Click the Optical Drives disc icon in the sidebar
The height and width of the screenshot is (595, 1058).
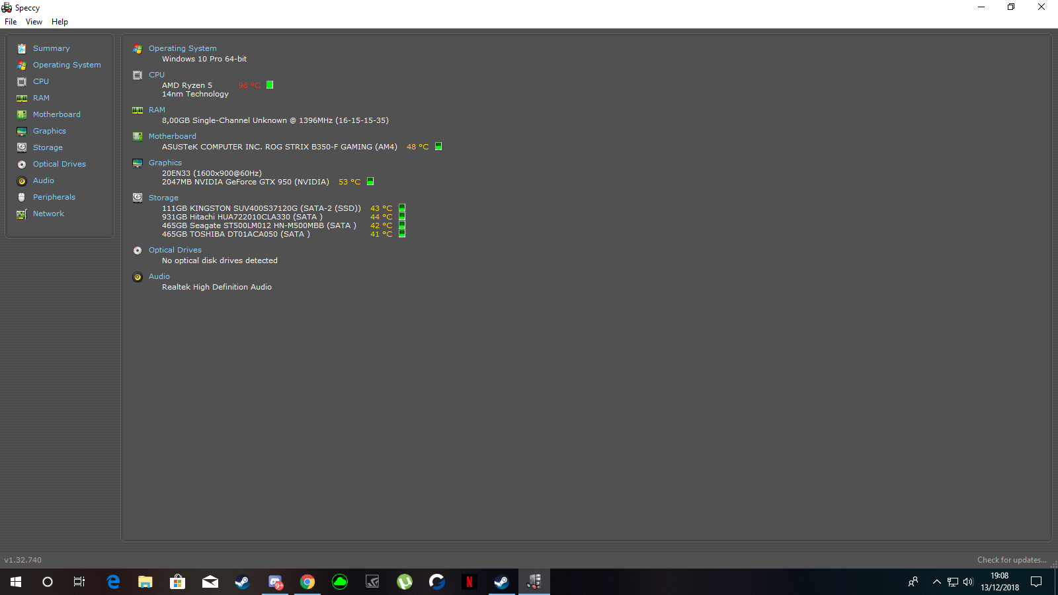coord(22,164)
